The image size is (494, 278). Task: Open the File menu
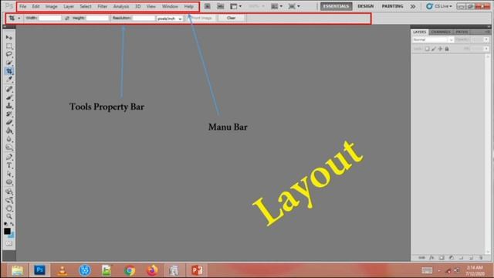(22, 6)
